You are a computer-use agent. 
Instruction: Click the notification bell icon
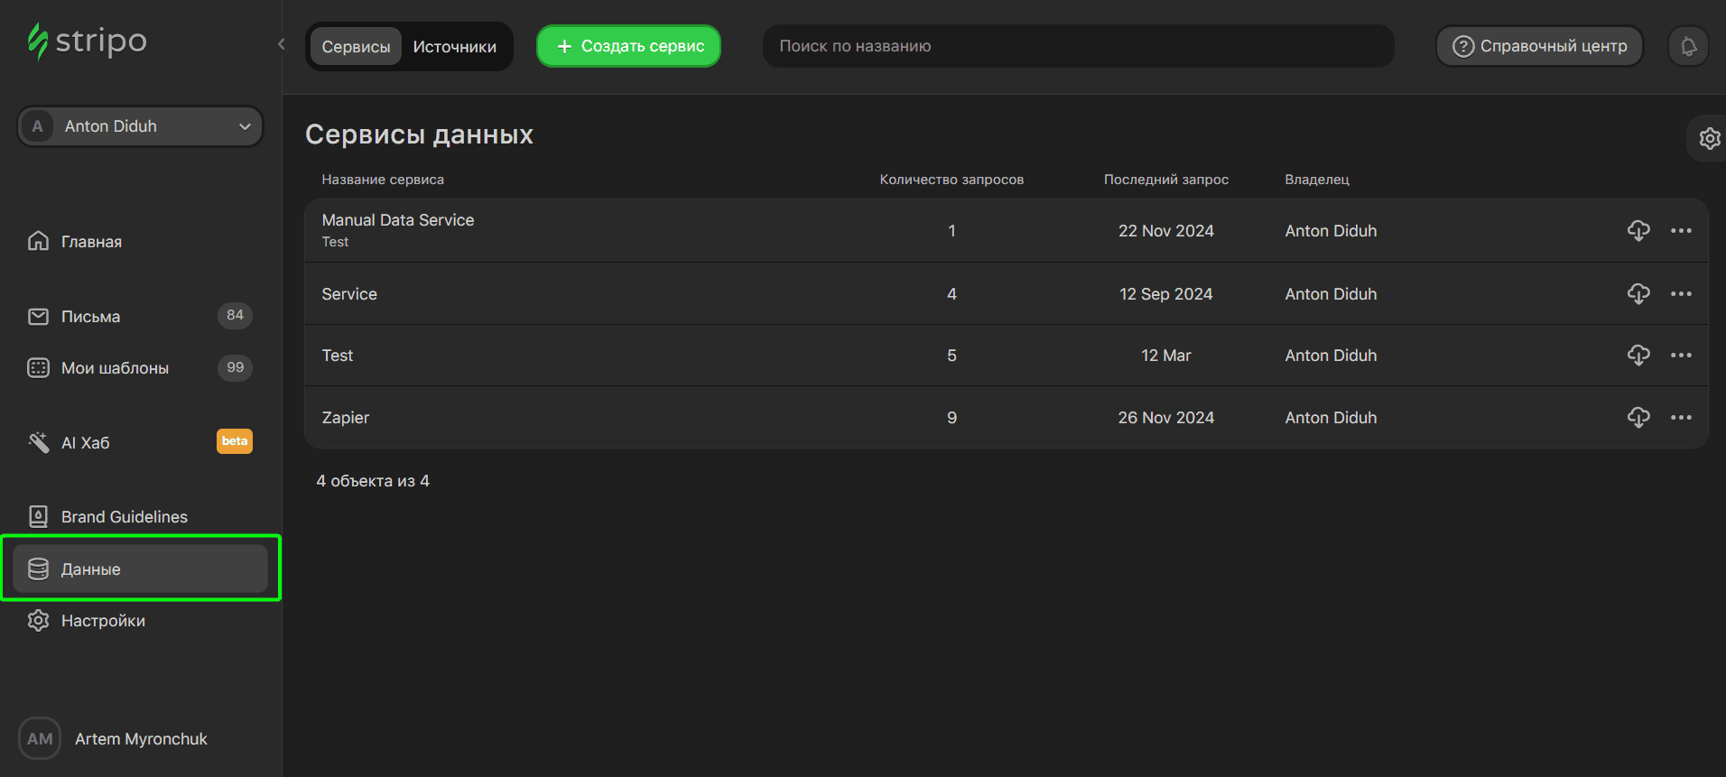[1688, 46]
